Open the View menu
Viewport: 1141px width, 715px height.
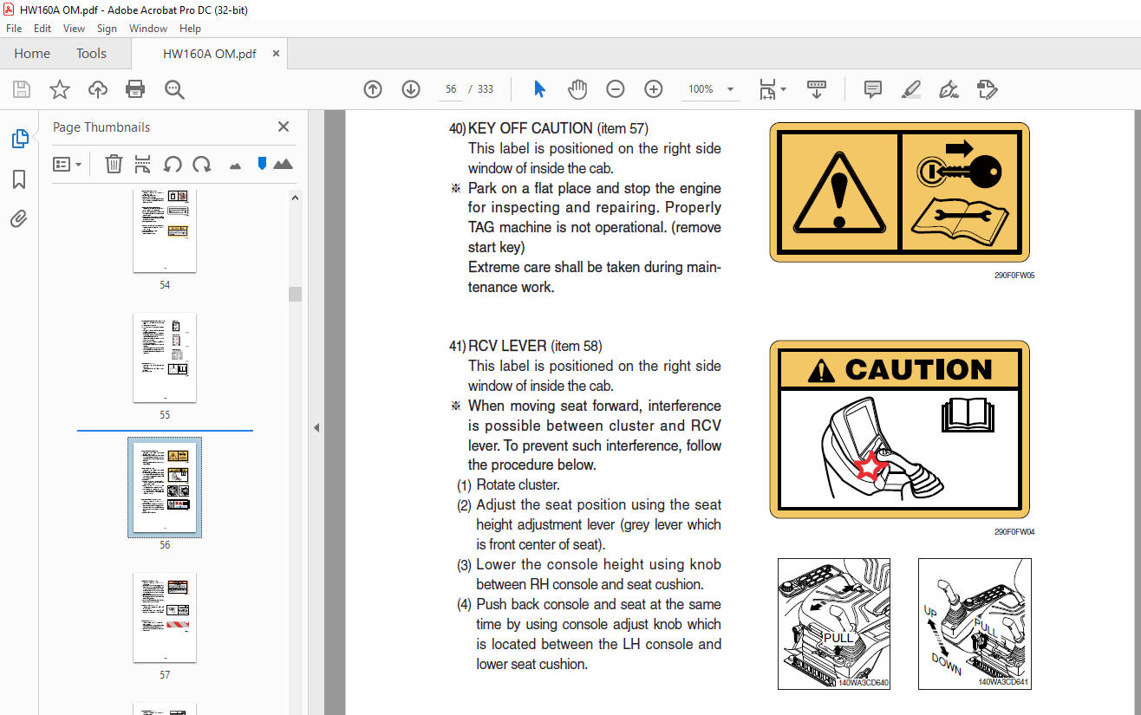tap(75, 29)
